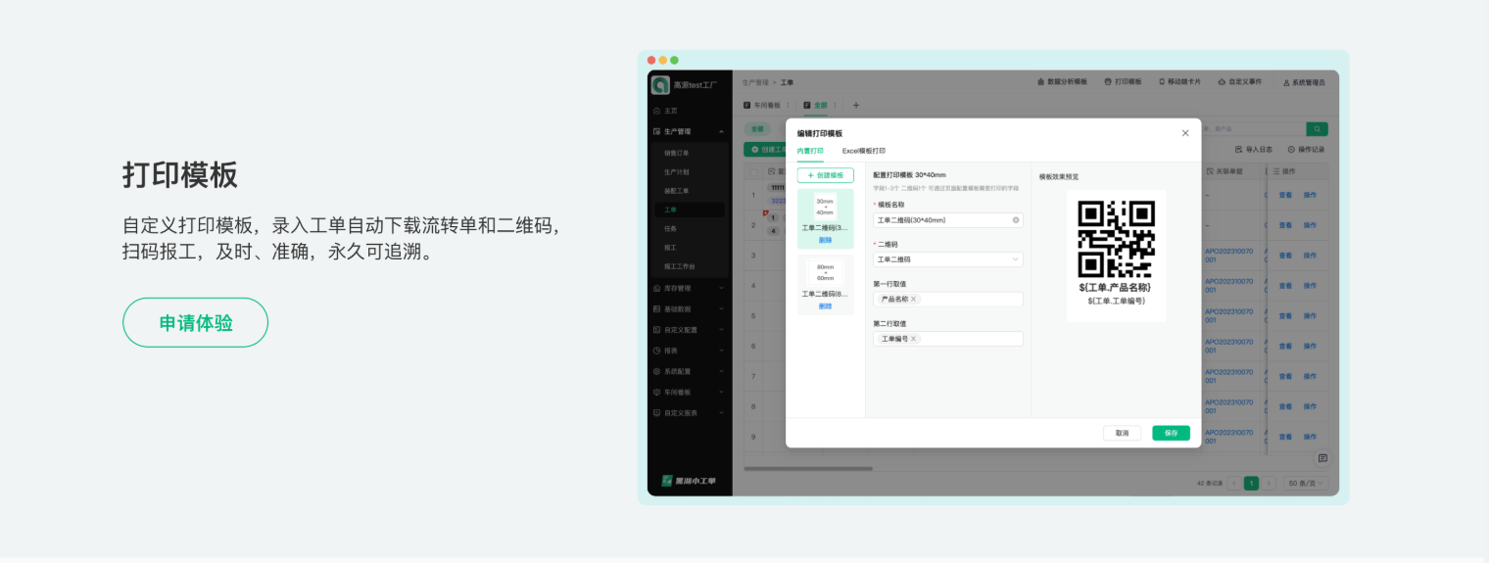Open the chat feedback icon

[x=1322, y=458]
